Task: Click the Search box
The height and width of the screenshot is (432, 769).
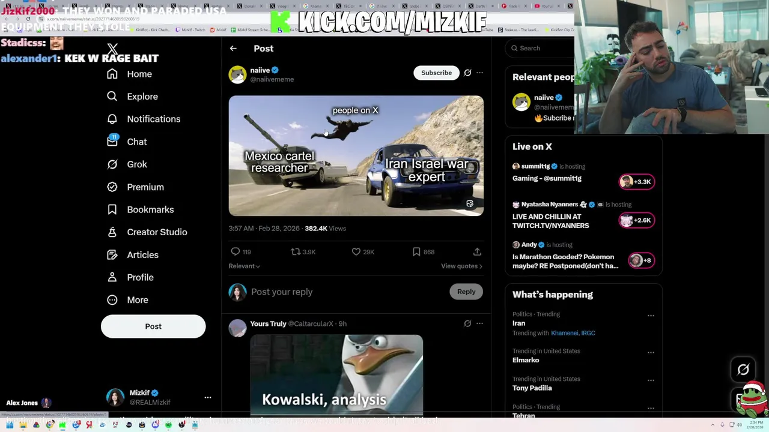Action: [540, 48]
